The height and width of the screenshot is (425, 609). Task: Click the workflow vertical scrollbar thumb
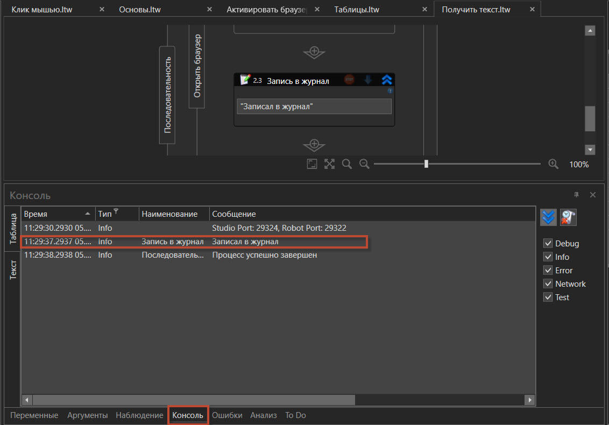click(x=590, y=119)
